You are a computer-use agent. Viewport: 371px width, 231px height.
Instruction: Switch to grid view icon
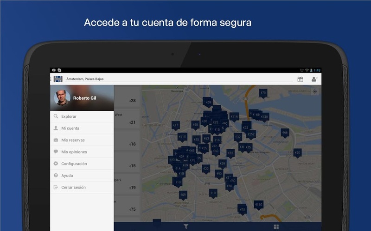(276, 227)
